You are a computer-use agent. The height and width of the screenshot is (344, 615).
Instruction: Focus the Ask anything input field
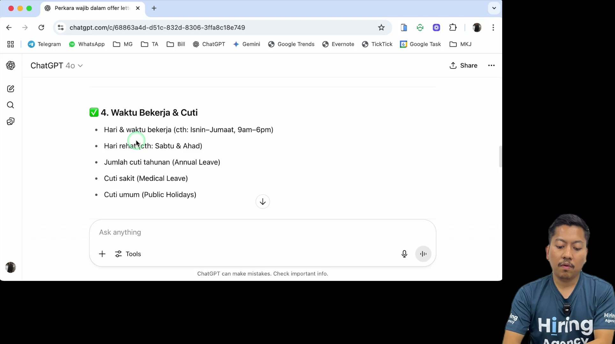click(x=263, y=232)
